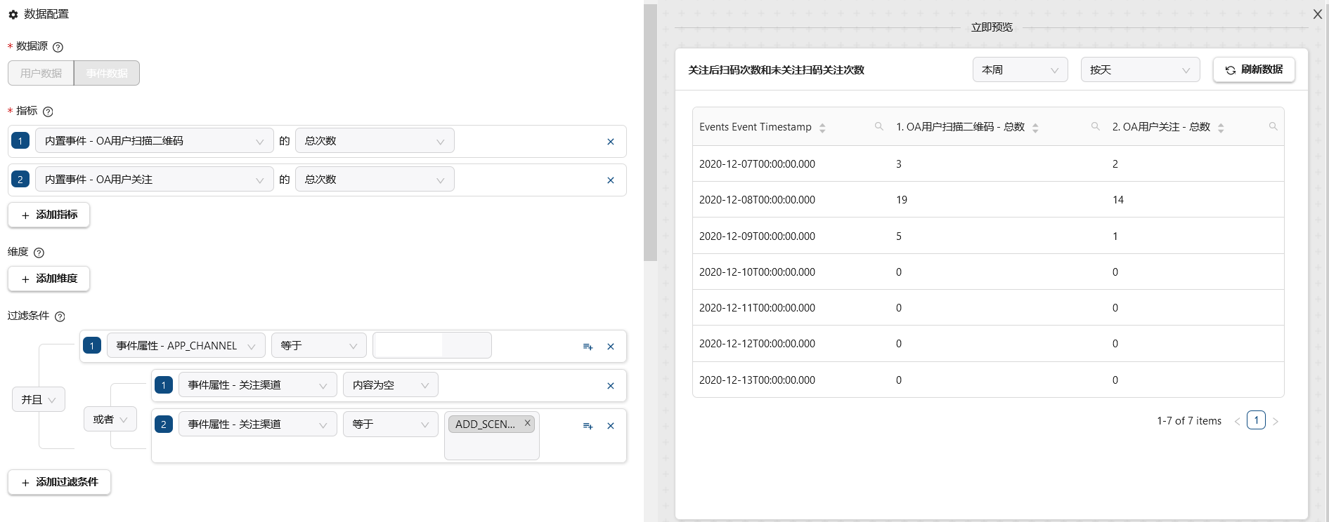Expand the 按天 granularity dropdown
The width and height of the screenshot is (1329, 522).
(1139, 70)
